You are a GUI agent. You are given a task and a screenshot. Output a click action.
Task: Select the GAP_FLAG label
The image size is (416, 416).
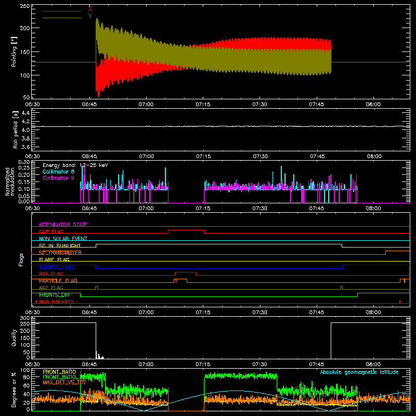51,231
